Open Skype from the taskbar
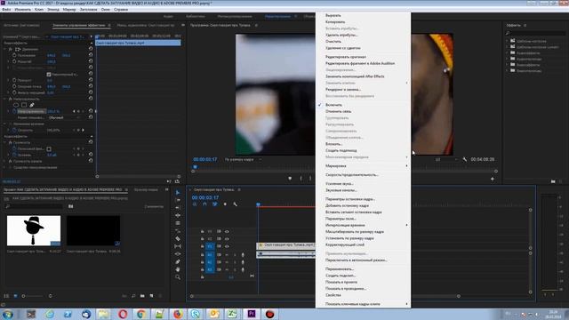 click(x=196, y=314)
